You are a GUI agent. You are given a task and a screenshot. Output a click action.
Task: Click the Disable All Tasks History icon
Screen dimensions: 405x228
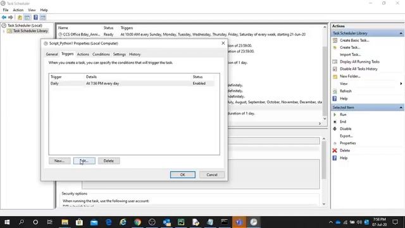pos(335,69)
